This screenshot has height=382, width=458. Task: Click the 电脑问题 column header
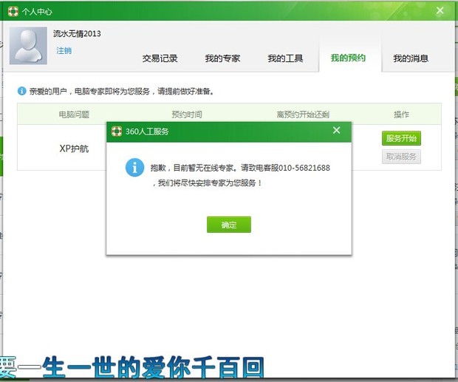(x=74, y=115)
